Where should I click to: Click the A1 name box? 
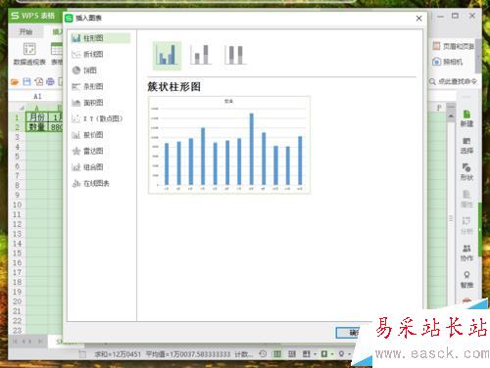(x=37, y=97)
